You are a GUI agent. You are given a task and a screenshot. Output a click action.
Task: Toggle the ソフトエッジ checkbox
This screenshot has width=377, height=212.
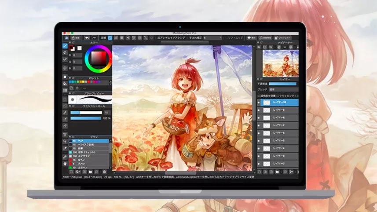[226, 38]
